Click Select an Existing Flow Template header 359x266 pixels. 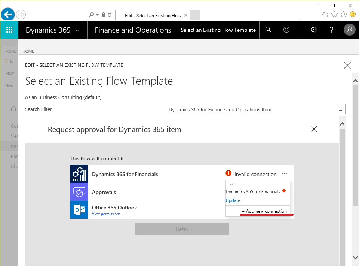[218, 30]
